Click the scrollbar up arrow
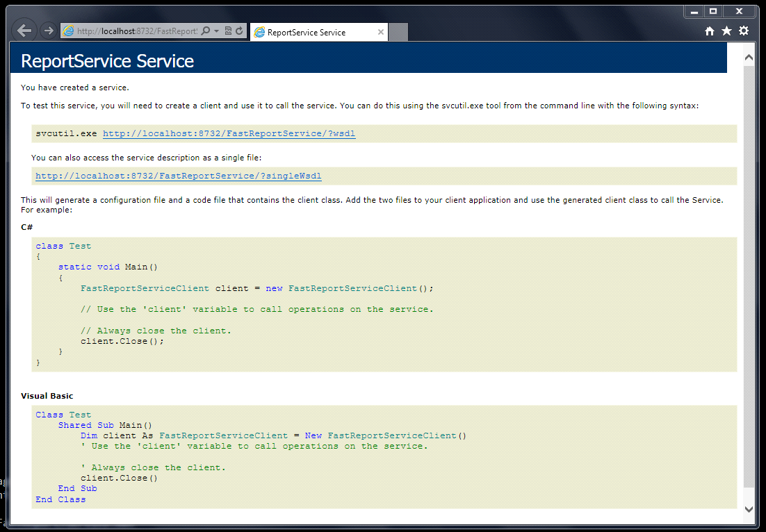 pyautogui.click(x=749, y=57)
